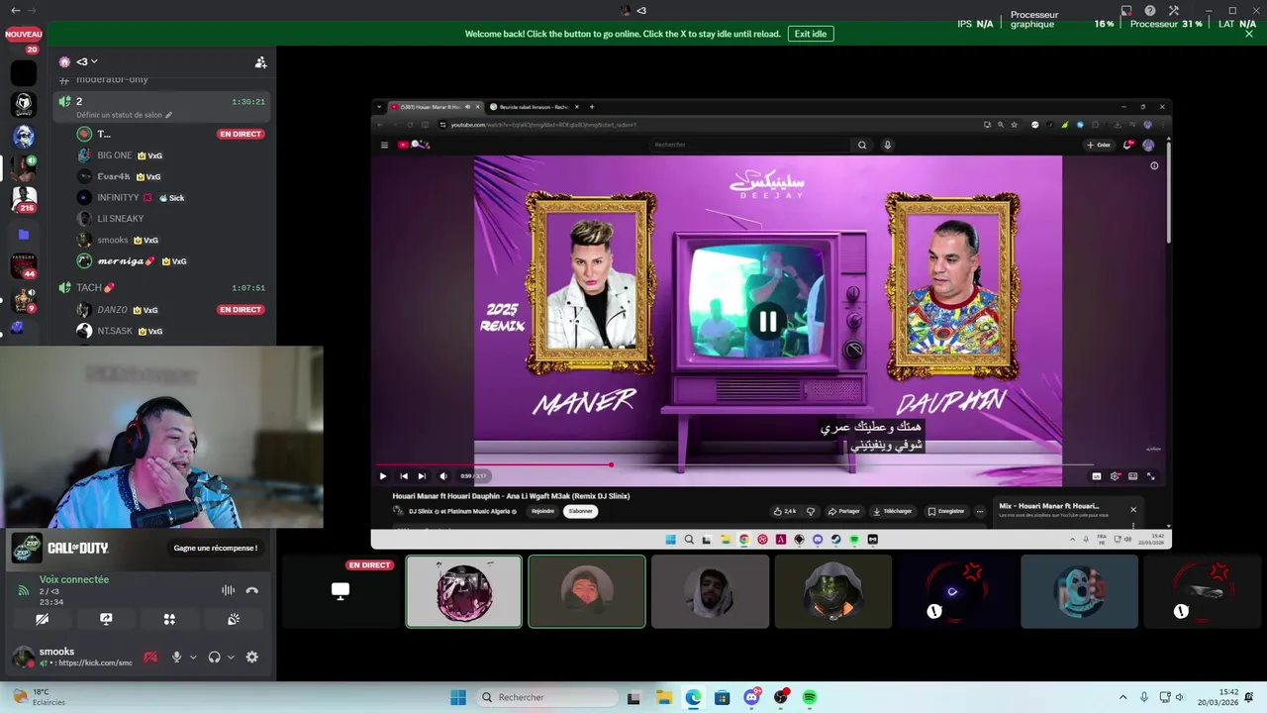Click the Enregistrer save button

[x=946, y=511]
